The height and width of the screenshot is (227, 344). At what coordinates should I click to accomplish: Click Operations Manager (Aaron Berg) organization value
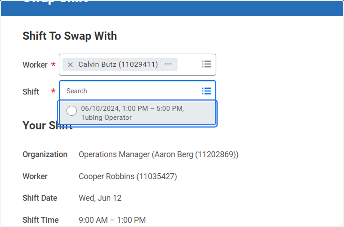click(159, 154)
